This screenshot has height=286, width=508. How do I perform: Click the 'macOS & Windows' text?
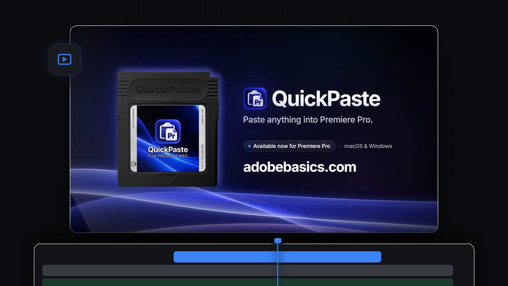[368, 146]
